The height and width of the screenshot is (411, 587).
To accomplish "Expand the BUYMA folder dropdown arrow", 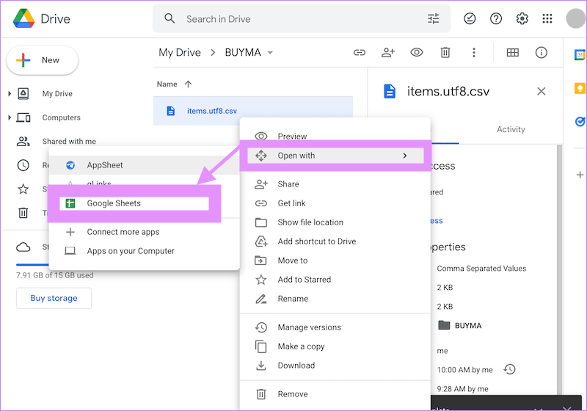I will click(x=270, y=53).
